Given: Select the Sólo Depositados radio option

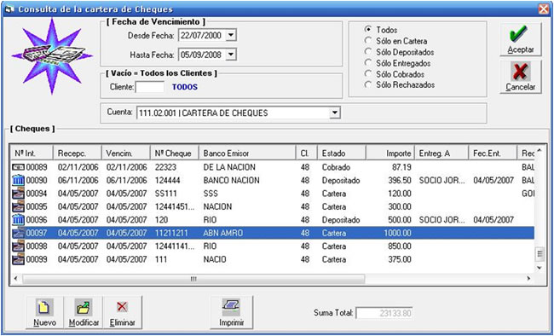Looking at the screenshot, I should point(368,52).
